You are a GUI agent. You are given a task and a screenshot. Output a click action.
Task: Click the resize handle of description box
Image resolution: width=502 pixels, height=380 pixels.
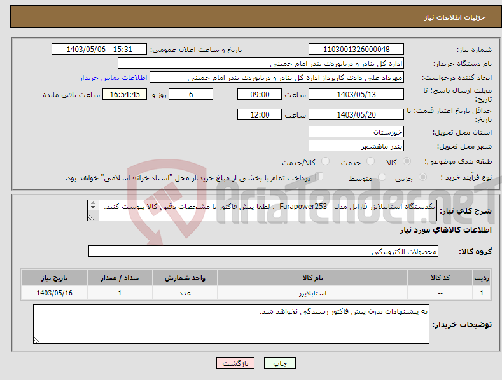(x=91, y=217)
